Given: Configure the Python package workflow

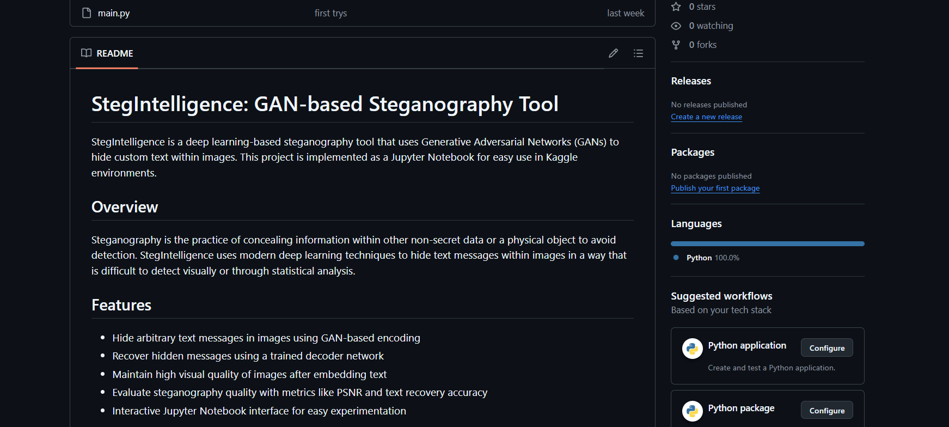Looking at the screenshot, I should (827, 410).
